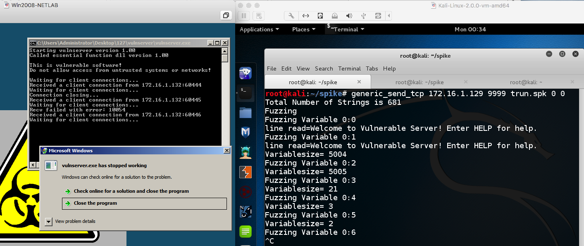584x246 pixels.
Task: Collapse the VM toolbar arrow
Action: point(389,16)
